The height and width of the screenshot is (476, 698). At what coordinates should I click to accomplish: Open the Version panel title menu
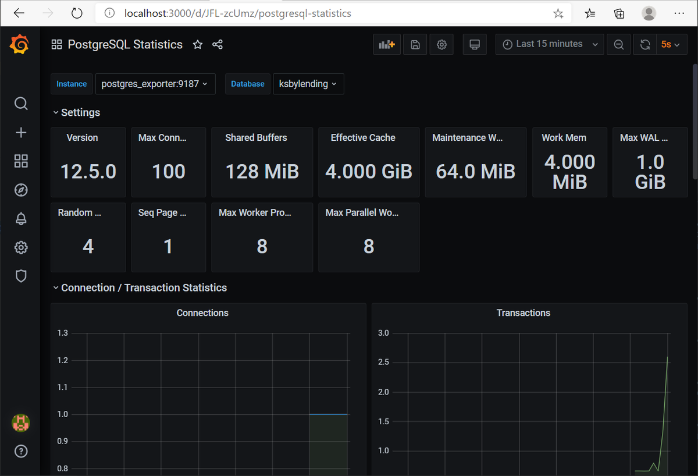pos(82,138)
